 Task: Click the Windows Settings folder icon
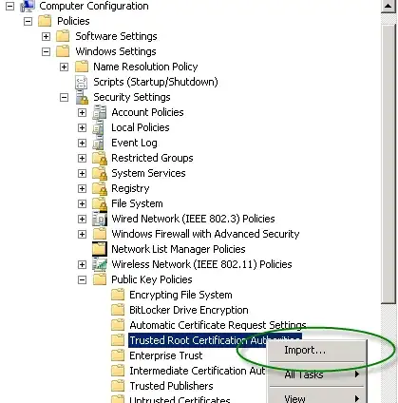(x=63, y=51)
